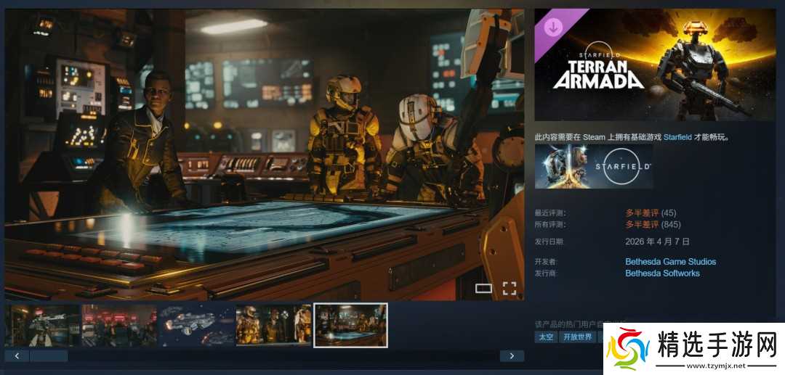Screen dimensions: 785x375
Task: Open recent reviews 多半差评 (45)
Action: point(651,213)
